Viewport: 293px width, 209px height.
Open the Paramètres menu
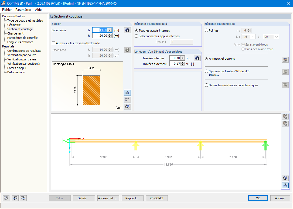point(23,10)
